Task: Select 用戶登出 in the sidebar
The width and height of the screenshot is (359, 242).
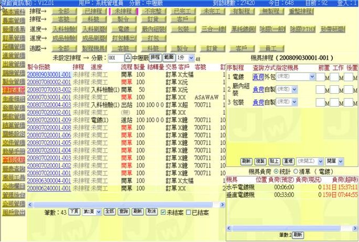Action: 13,212
